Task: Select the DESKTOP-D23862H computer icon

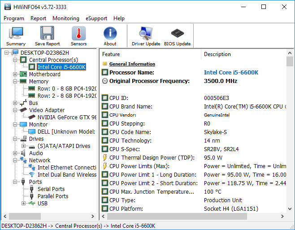Action: [x=15, y=53]
